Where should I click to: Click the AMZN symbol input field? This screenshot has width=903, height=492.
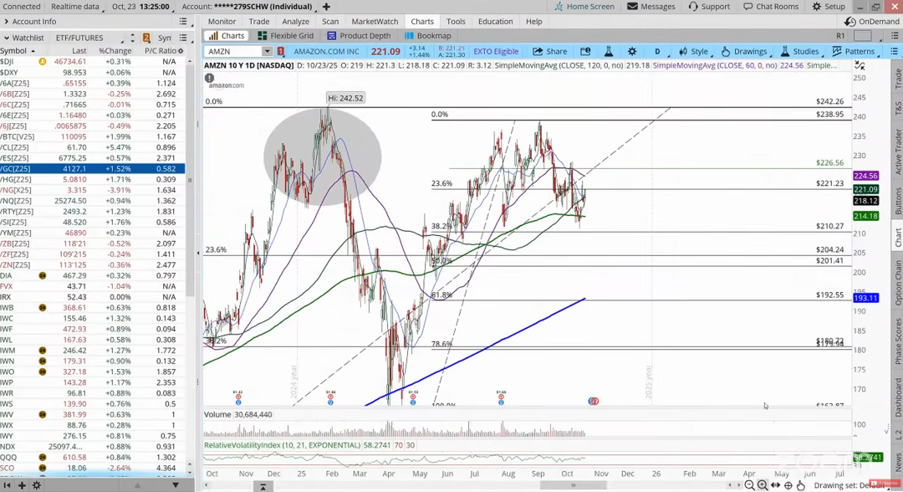point(233,51)
